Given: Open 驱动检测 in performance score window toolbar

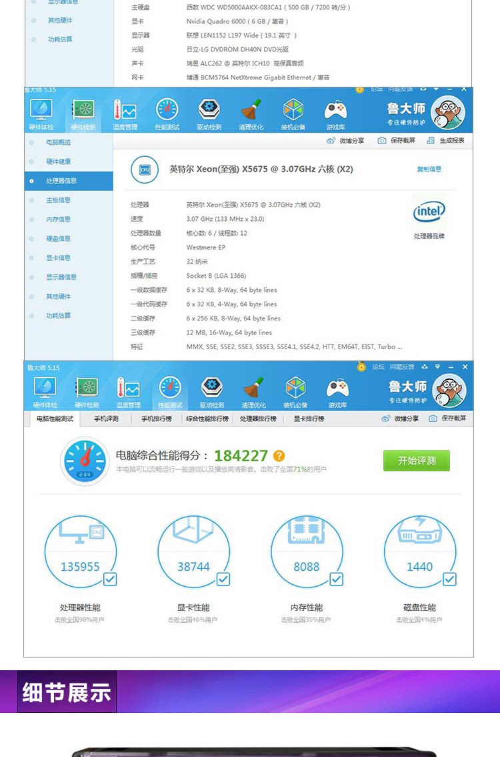Looking at the screenshot, I should [212, 393].
